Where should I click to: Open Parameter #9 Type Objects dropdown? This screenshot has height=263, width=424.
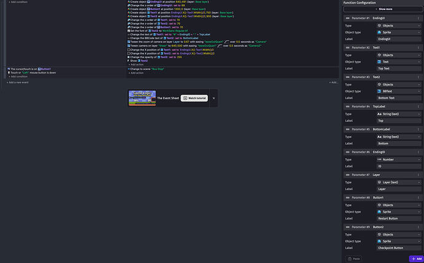(399, 235)
